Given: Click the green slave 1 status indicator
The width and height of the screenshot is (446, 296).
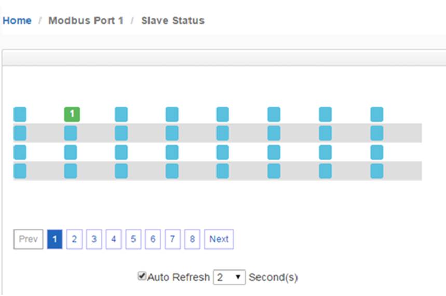Looking at the screenshot, I should coord(72,114).
